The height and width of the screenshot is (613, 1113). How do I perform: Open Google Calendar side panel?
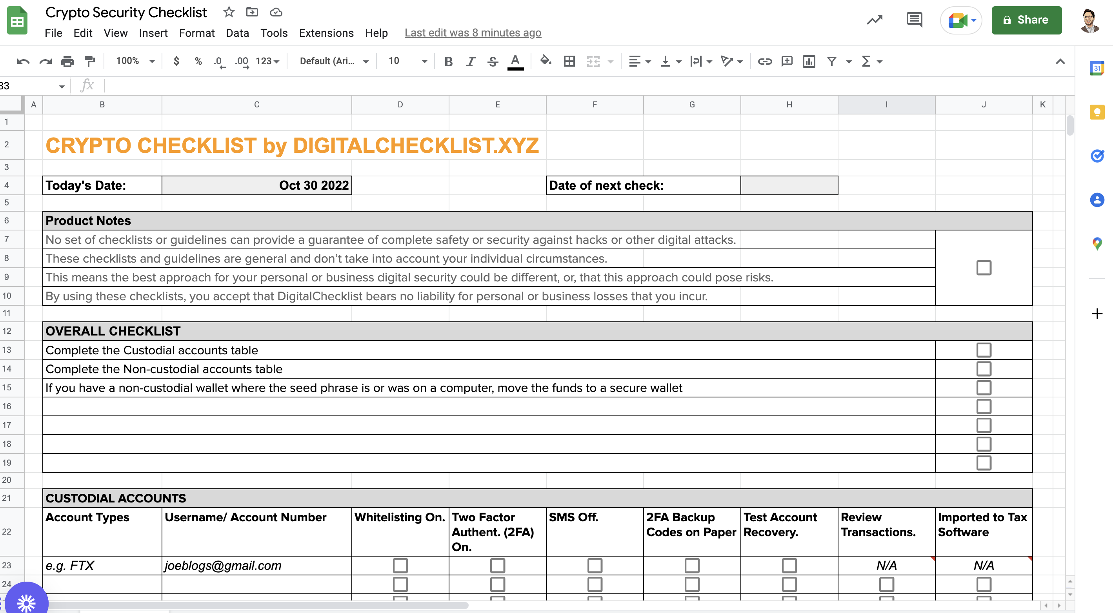1097,68
